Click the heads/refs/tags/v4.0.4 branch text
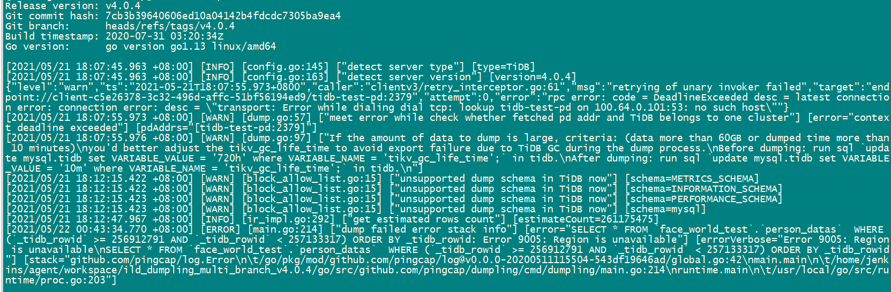The height and width of the screenshot is (292, 891). pos(170,26)
